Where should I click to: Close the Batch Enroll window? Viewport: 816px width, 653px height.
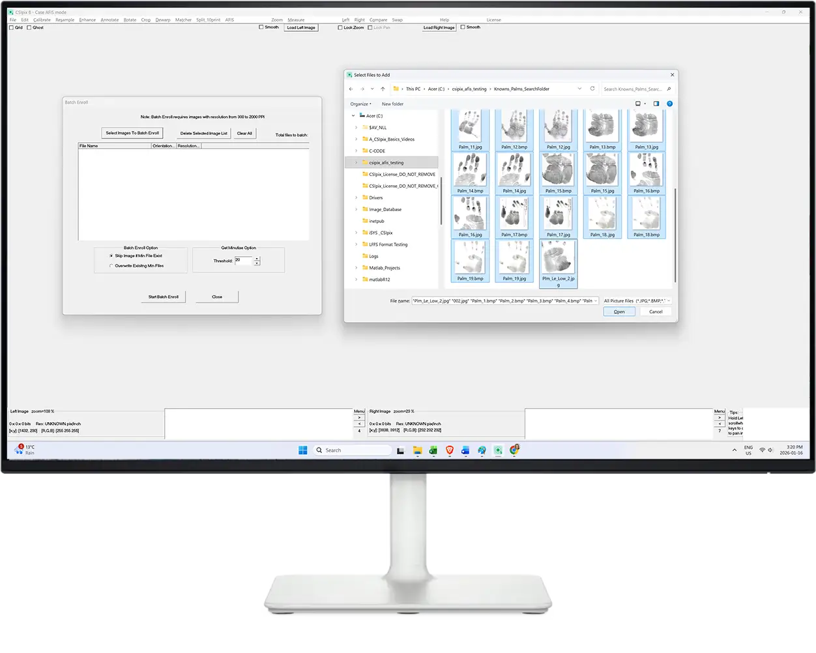tap(217, 297)
